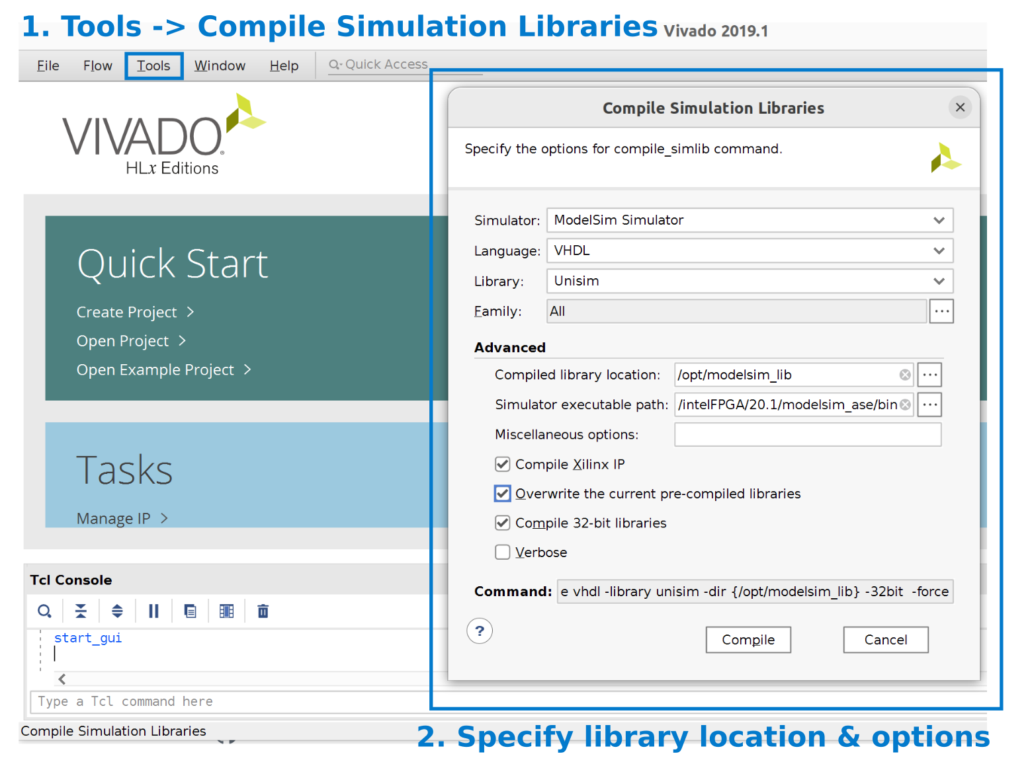The image size is (1030, 770).
Task: Click the pause output icon in Tcl Console
Action: [153, 611]
